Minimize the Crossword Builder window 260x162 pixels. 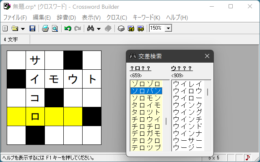tap(212, 6)
